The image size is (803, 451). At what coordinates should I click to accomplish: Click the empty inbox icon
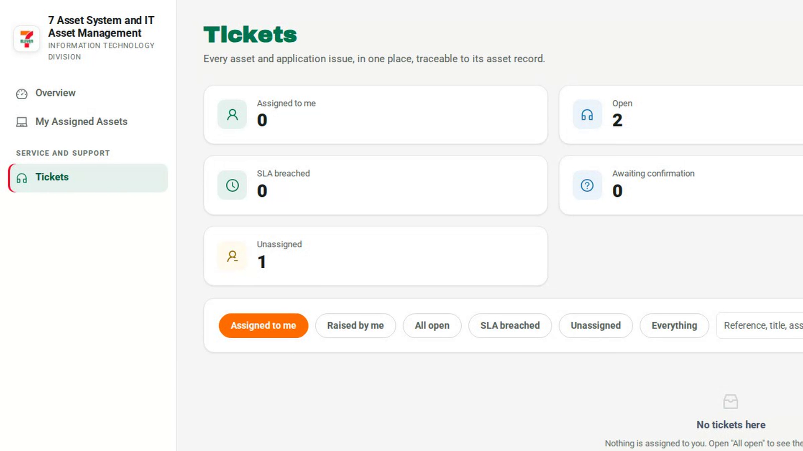731,402
